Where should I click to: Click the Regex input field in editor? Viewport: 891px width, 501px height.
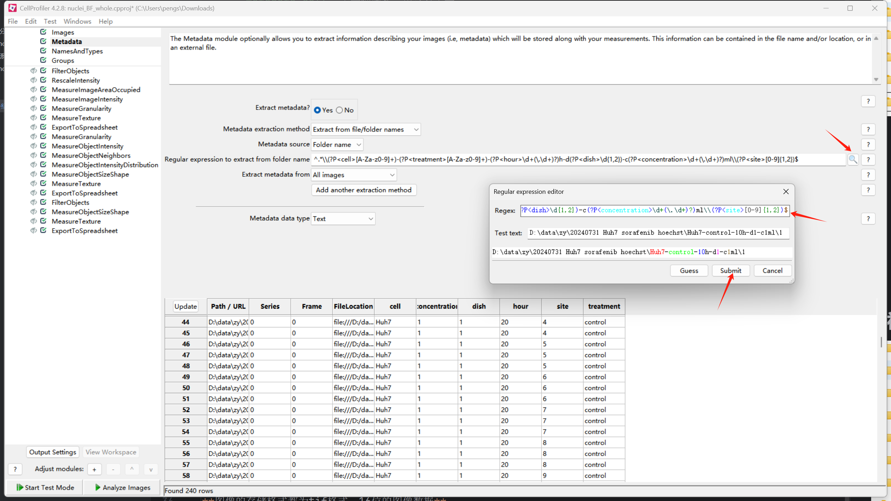(655, 210)
